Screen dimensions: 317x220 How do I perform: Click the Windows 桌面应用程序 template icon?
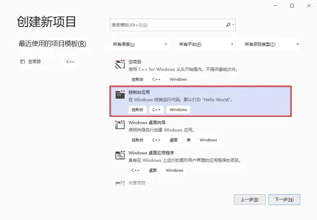tap(120, 155)
